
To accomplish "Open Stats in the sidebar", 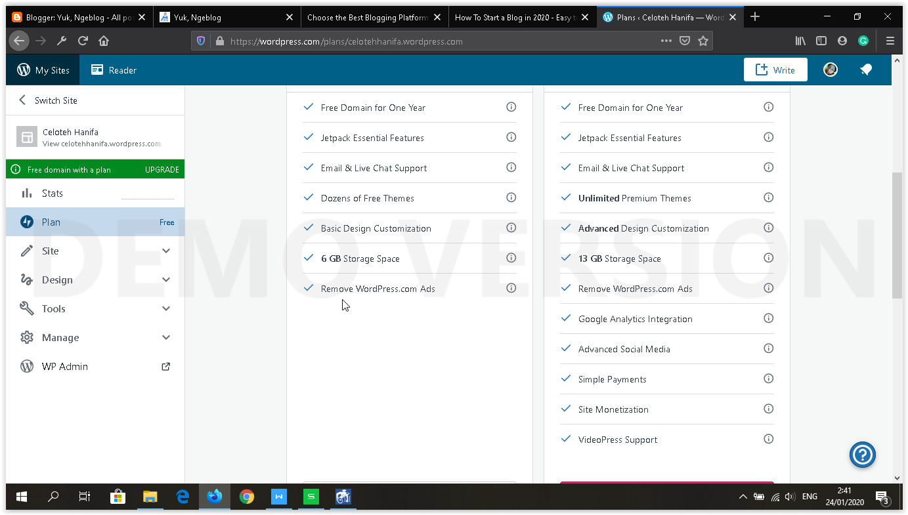I will (95, 194).
